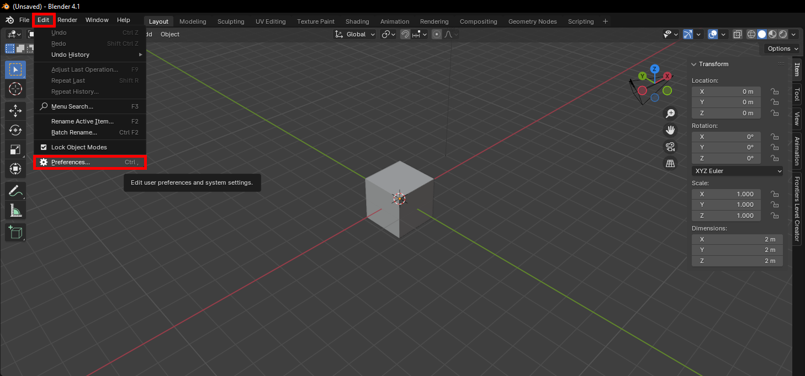Choose Batch Rename... menu entry

(x=90, y=132)
